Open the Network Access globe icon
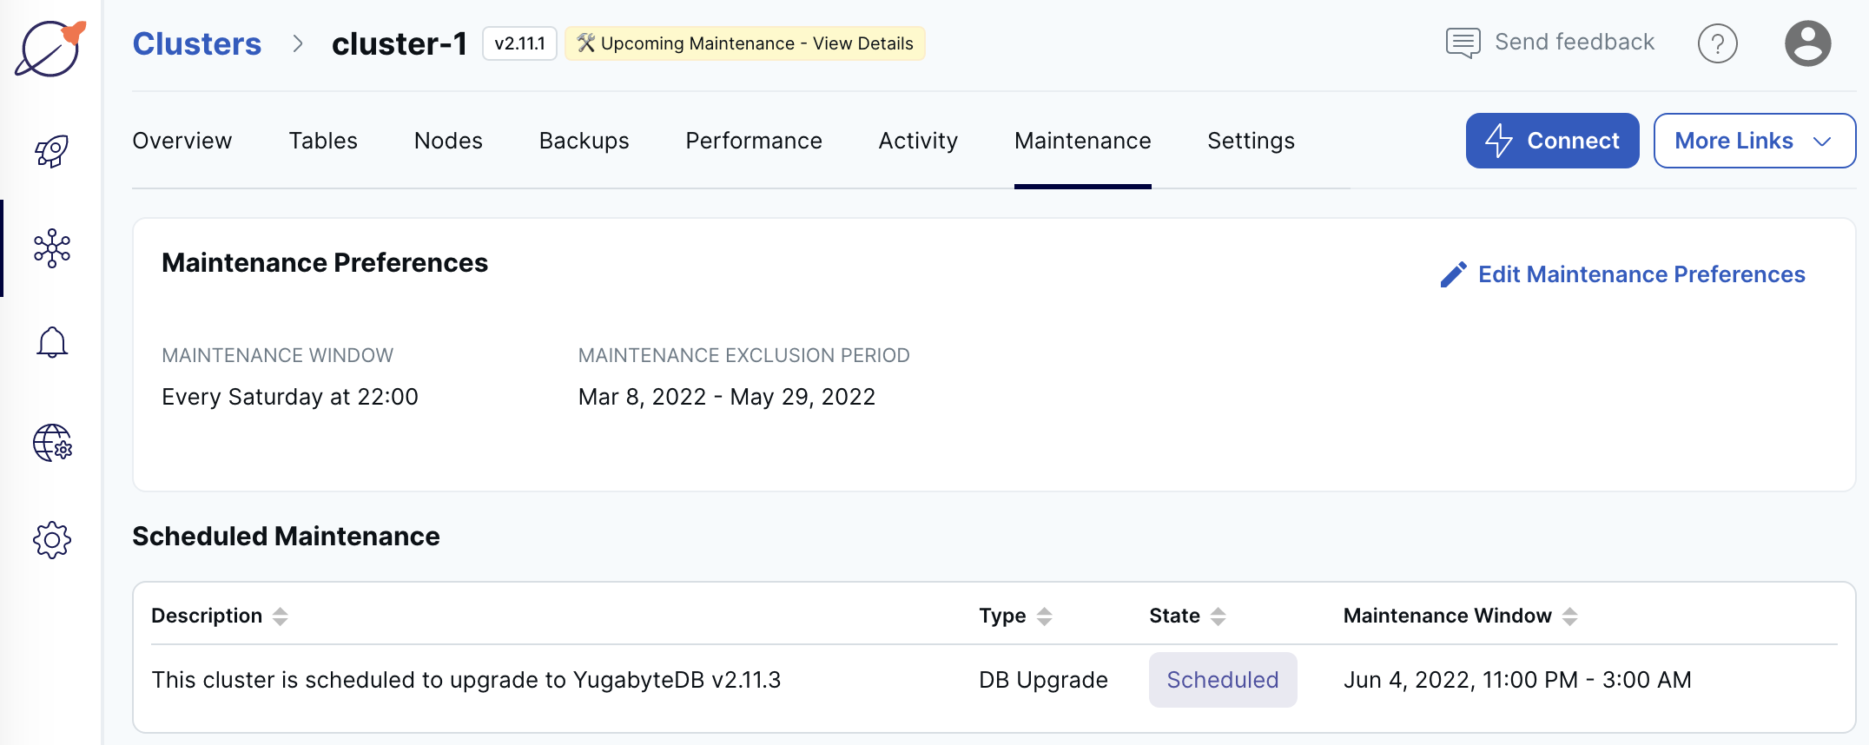Viewport: 1869px width, 745px height. 52,443
